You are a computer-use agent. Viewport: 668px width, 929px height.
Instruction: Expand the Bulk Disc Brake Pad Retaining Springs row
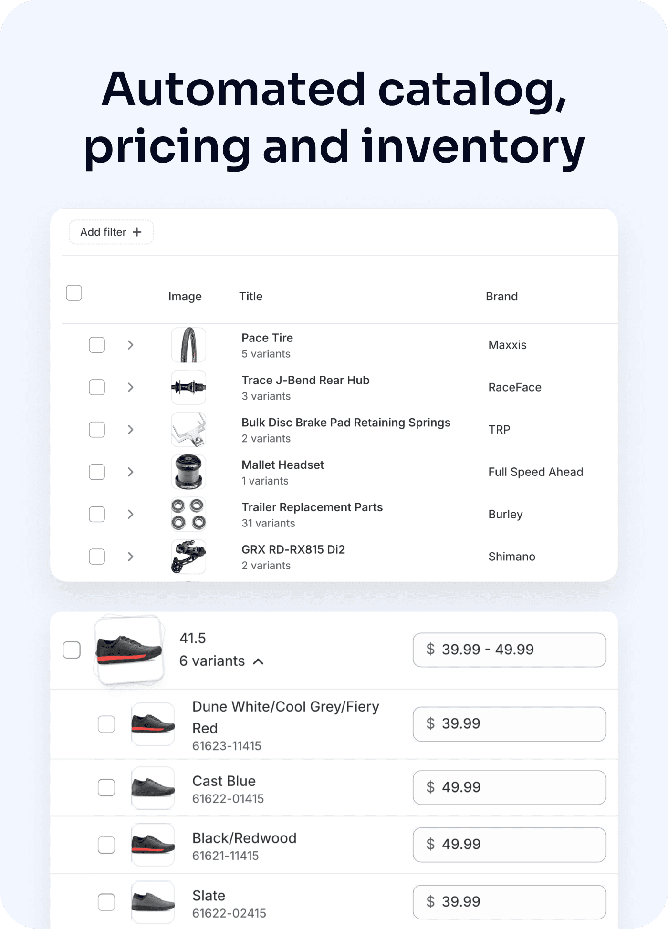point(130,429)
